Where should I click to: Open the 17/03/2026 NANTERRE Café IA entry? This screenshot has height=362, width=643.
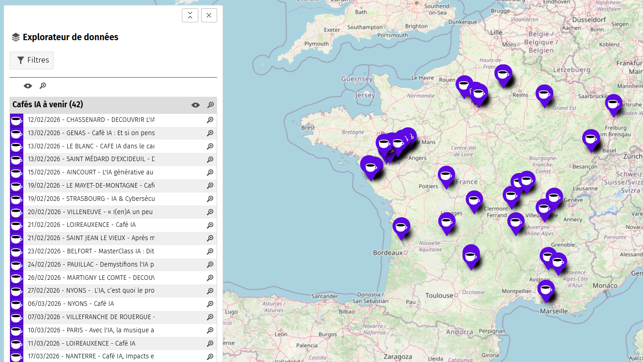91,356
